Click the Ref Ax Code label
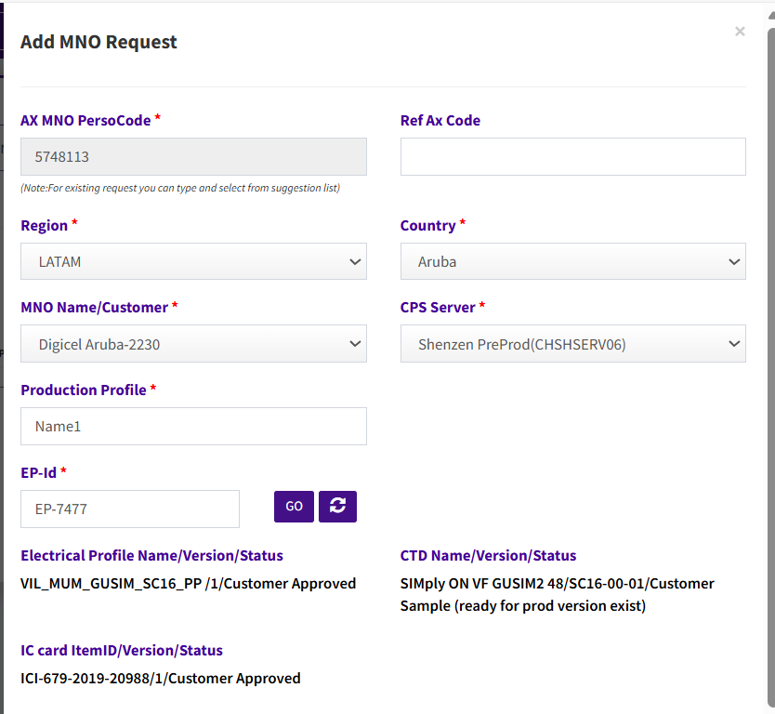This screenshot has height=714, width=775. coord(440,120)
